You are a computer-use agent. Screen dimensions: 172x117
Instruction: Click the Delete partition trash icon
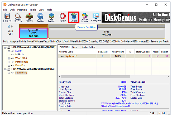(x=74, y=18)
